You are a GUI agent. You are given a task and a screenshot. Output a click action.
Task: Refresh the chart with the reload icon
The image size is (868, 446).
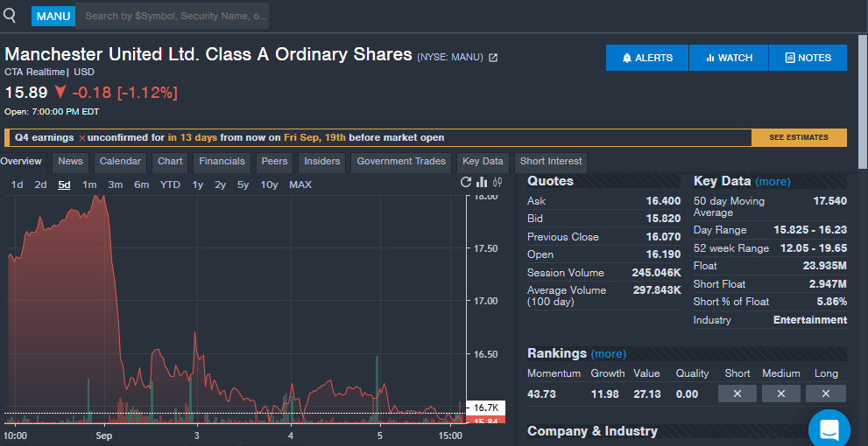click(466, 182)
